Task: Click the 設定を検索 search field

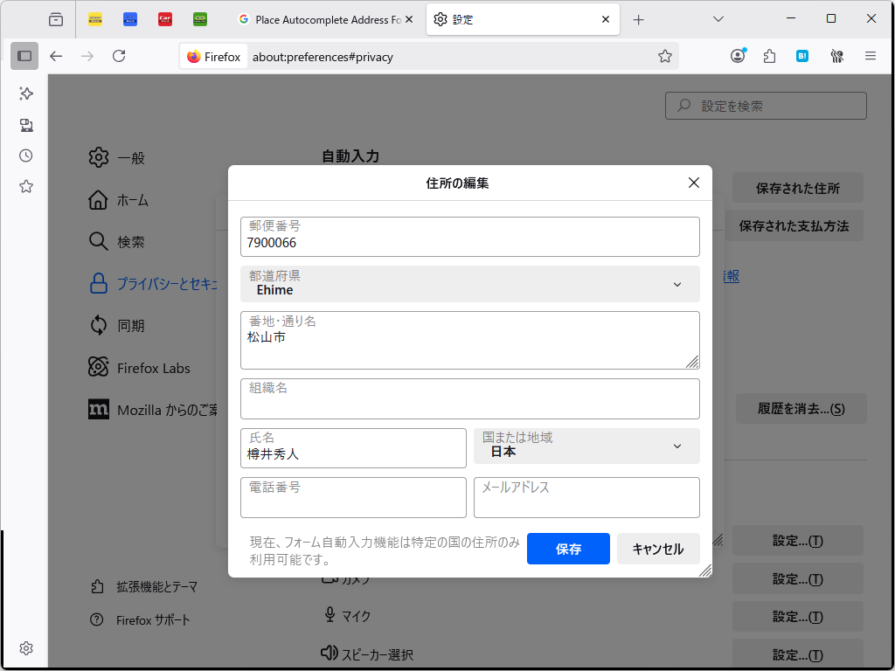Action: click(766, 105)
